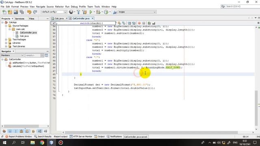
Task: Open Chrome from the Windows taskbar
Action: click(42, 142)
